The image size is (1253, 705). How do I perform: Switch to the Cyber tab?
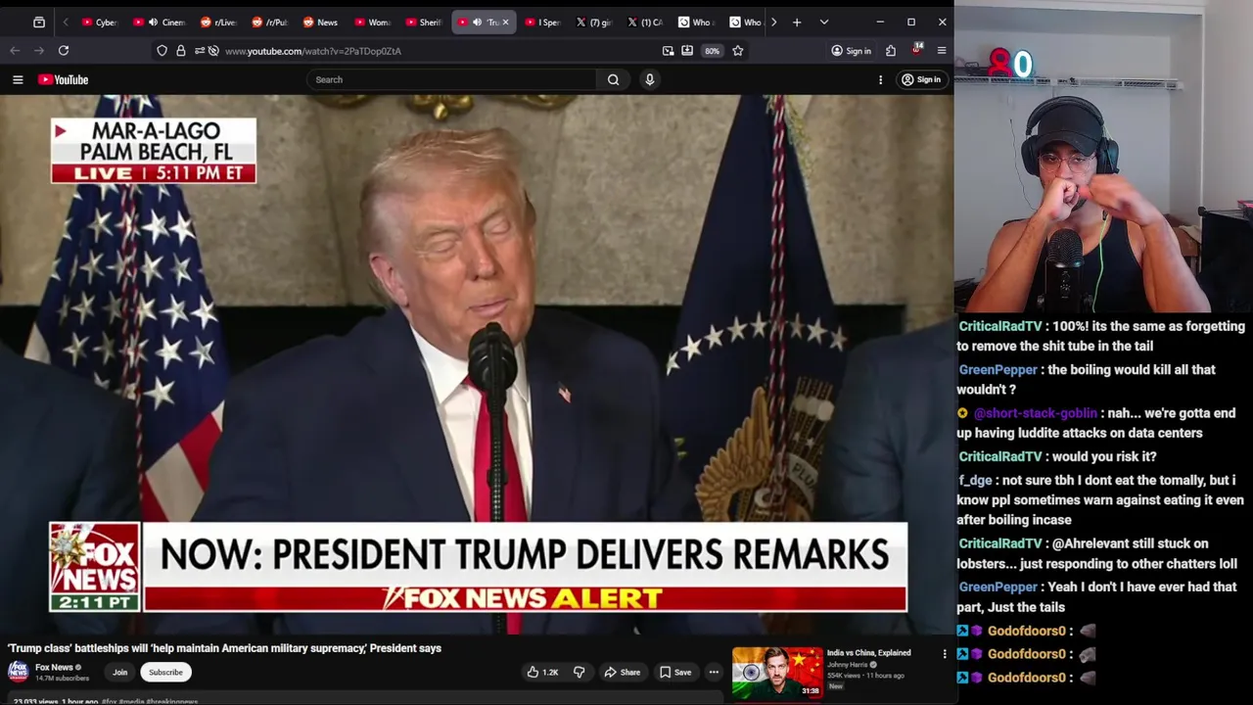tap(100, 22)
